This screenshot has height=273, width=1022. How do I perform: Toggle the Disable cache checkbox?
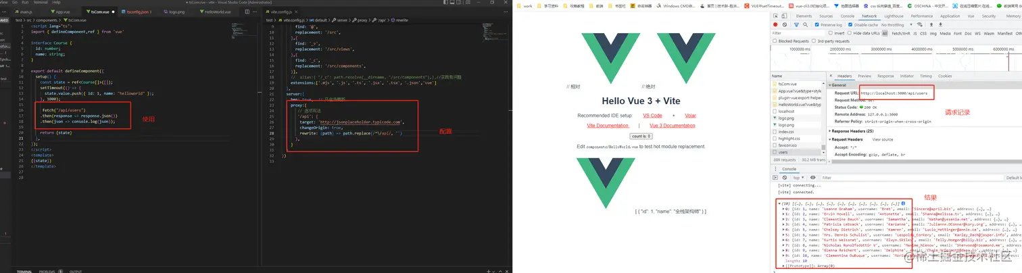pyautogui.click(x=850, y=25)
